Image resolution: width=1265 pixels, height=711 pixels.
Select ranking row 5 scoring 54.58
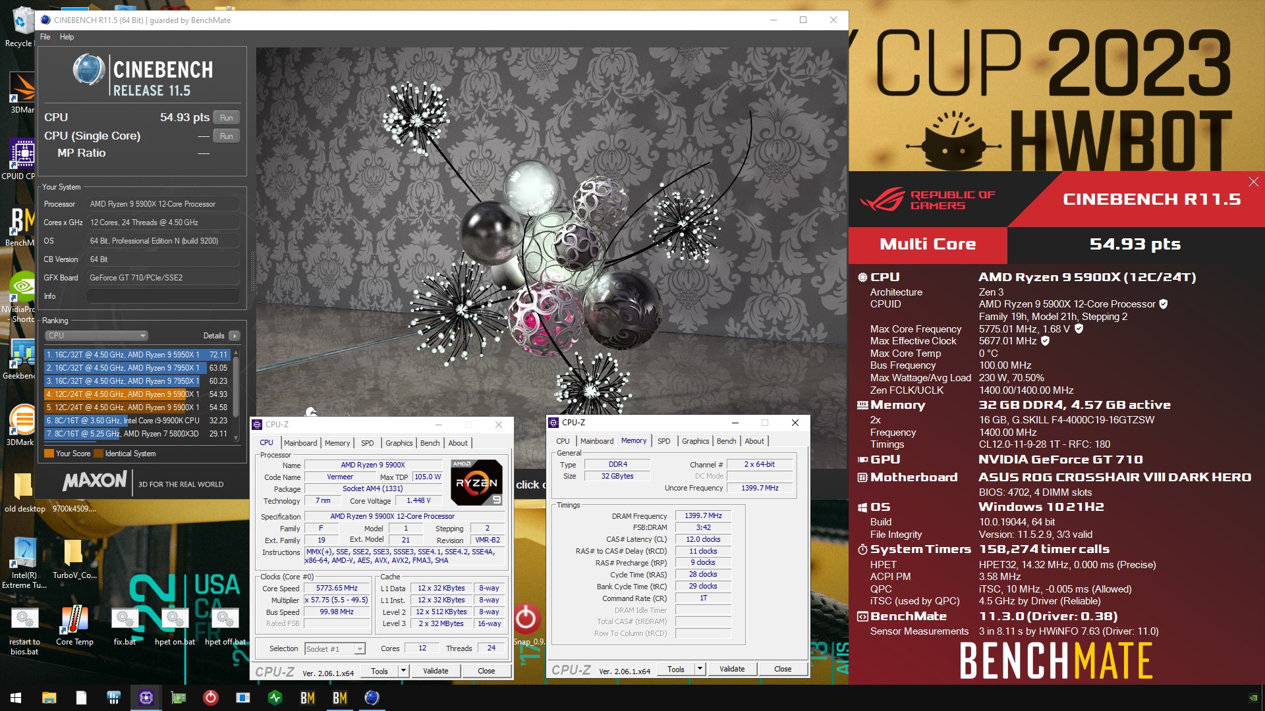tap(137, 408)
